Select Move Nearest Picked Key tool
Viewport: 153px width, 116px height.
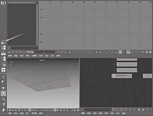tap(9, 52)
